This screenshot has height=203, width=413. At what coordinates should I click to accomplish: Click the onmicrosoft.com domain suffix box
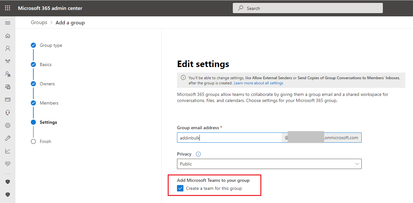[322, 138]
